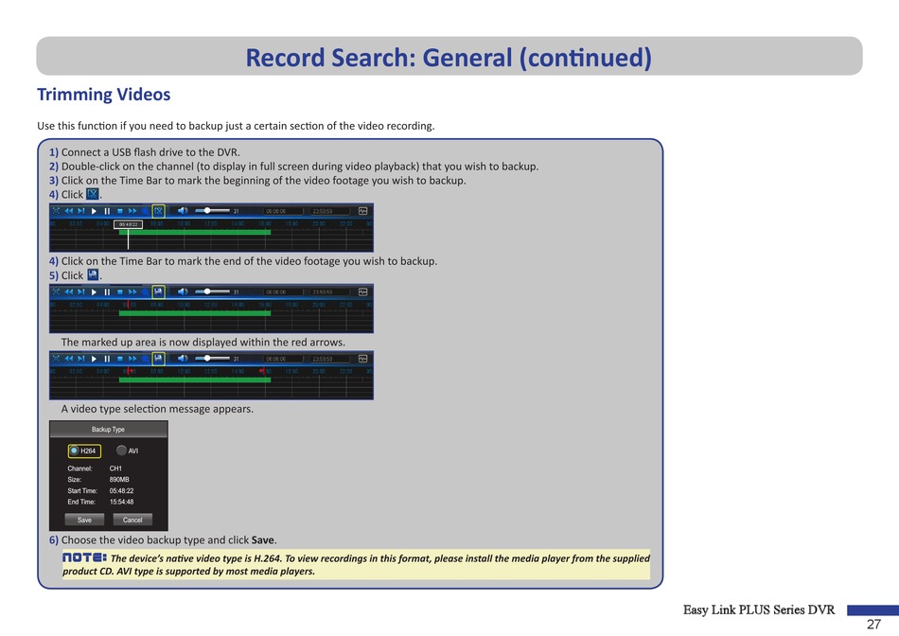Step frame forward above two red arrows timeline
The width and height of the screenshot is (899, 636).
click(x=81, y=359)
